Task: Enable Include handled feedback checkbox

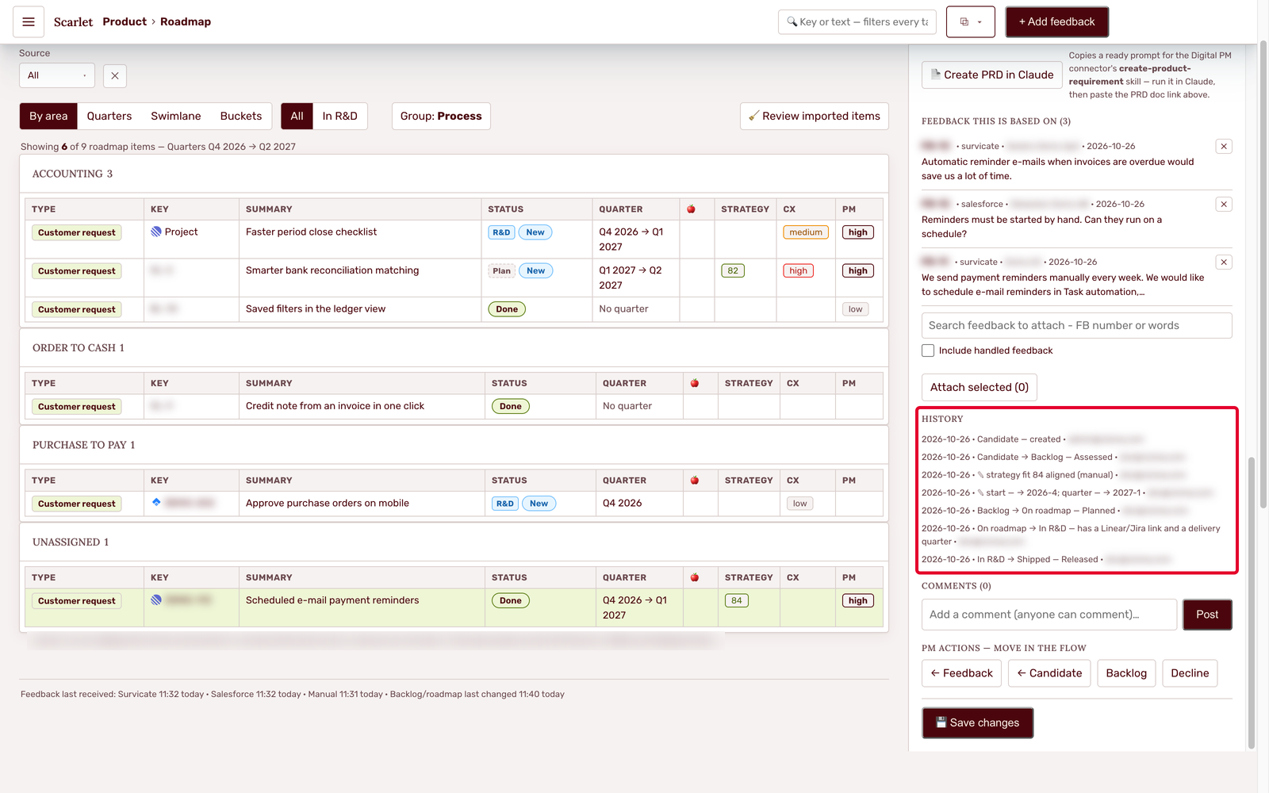Action: (928, 351)
